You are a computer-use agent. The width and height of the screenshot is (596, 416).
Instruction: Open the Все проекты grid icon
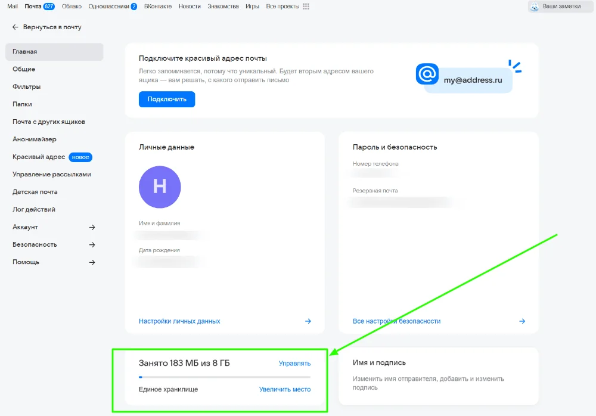[x=306, y=7]
